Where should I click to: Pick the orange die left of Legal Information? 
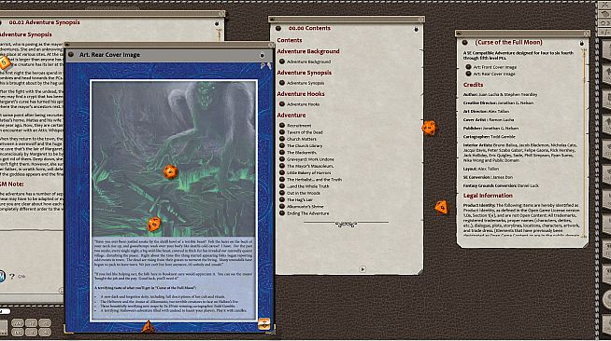click(441, 207)
